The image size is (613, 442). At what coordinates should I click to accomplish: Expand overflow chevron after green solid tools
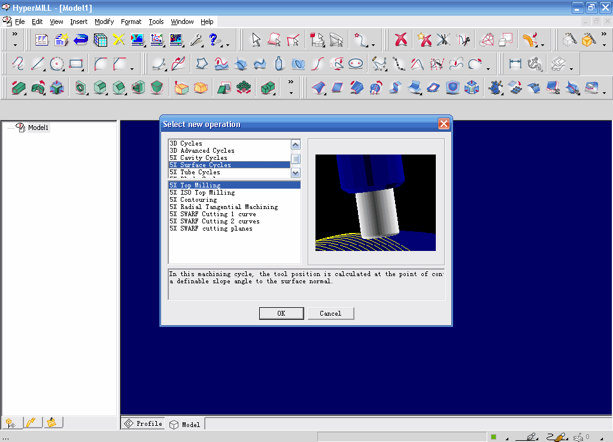pos(291,82)
